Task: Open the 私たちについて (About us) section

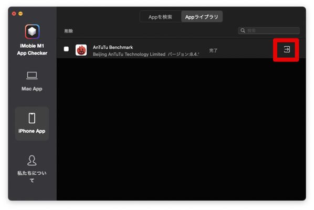Action: [x=32, y=169]
